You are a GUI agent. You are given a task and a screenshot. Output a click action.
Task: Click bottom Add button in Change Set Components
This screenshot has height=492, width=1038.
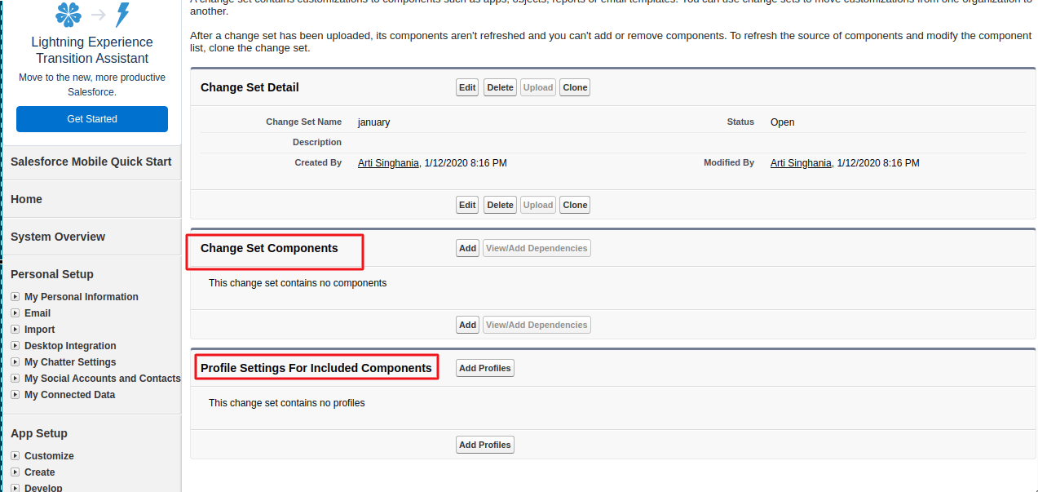[467, 325]
